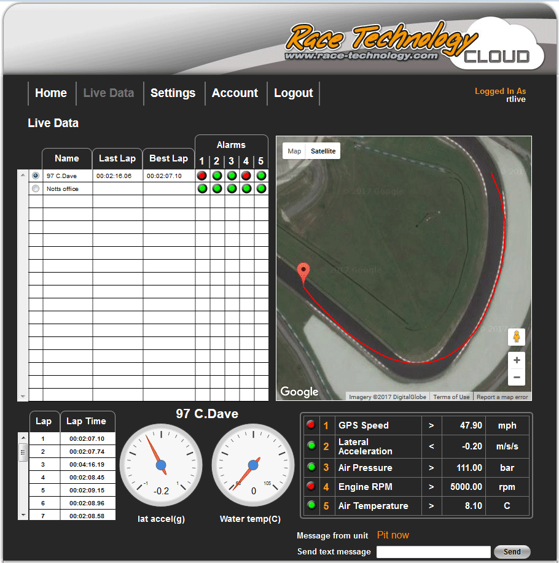Select the Notts office radio button
Screen dimensions: 559x563
(x=36, y=188)
